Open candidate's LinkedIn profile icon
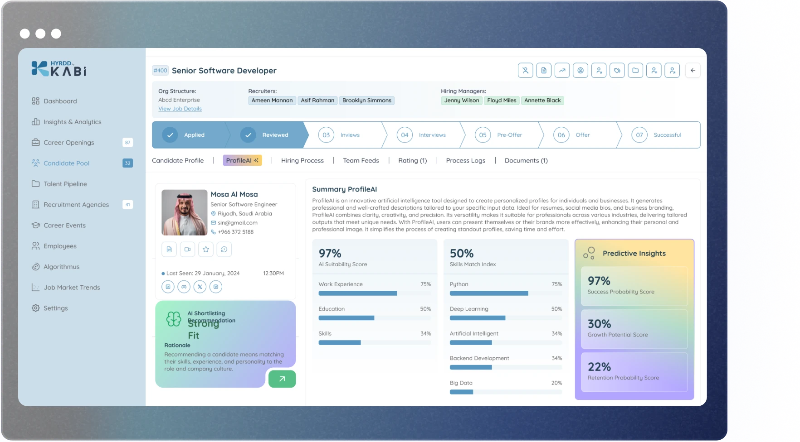The width and height of the screenshot is (800, 442). pos(168,287)
